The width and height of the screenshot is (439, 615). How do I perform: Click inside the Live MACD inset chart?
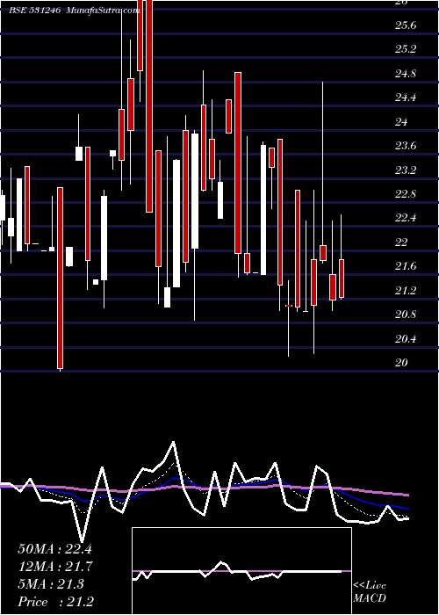[x=241, y=571]
